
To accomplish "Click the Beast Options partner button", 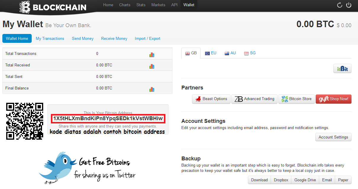I will pyautogui.click(x=211, y=99).
